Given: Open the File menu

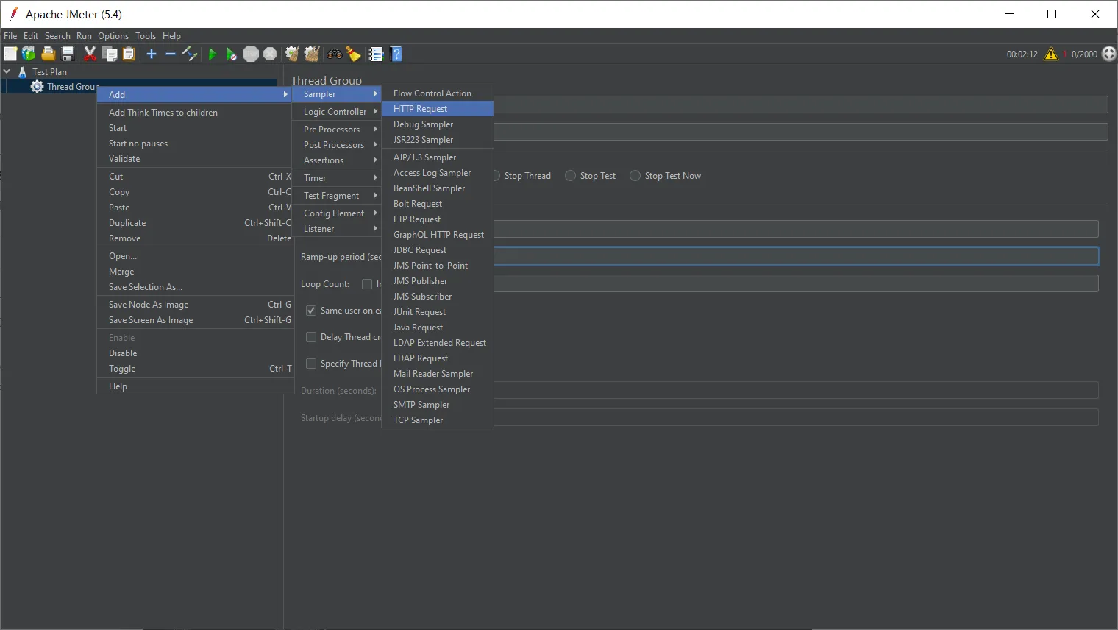Looking at the screenshot, I should (x=10, y=36).
